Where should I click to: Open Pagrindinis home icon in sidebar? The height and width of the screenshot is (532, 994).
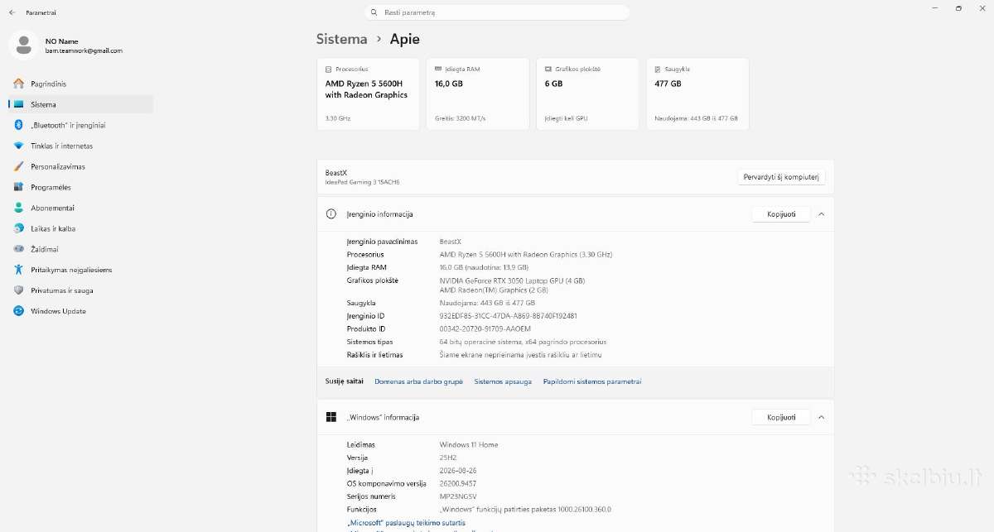(x=18, y=84)
